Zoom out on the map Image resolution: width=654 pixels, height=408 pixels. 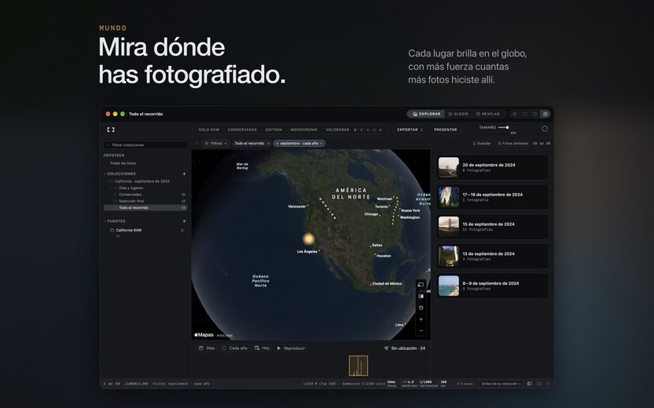click(421, 330)
